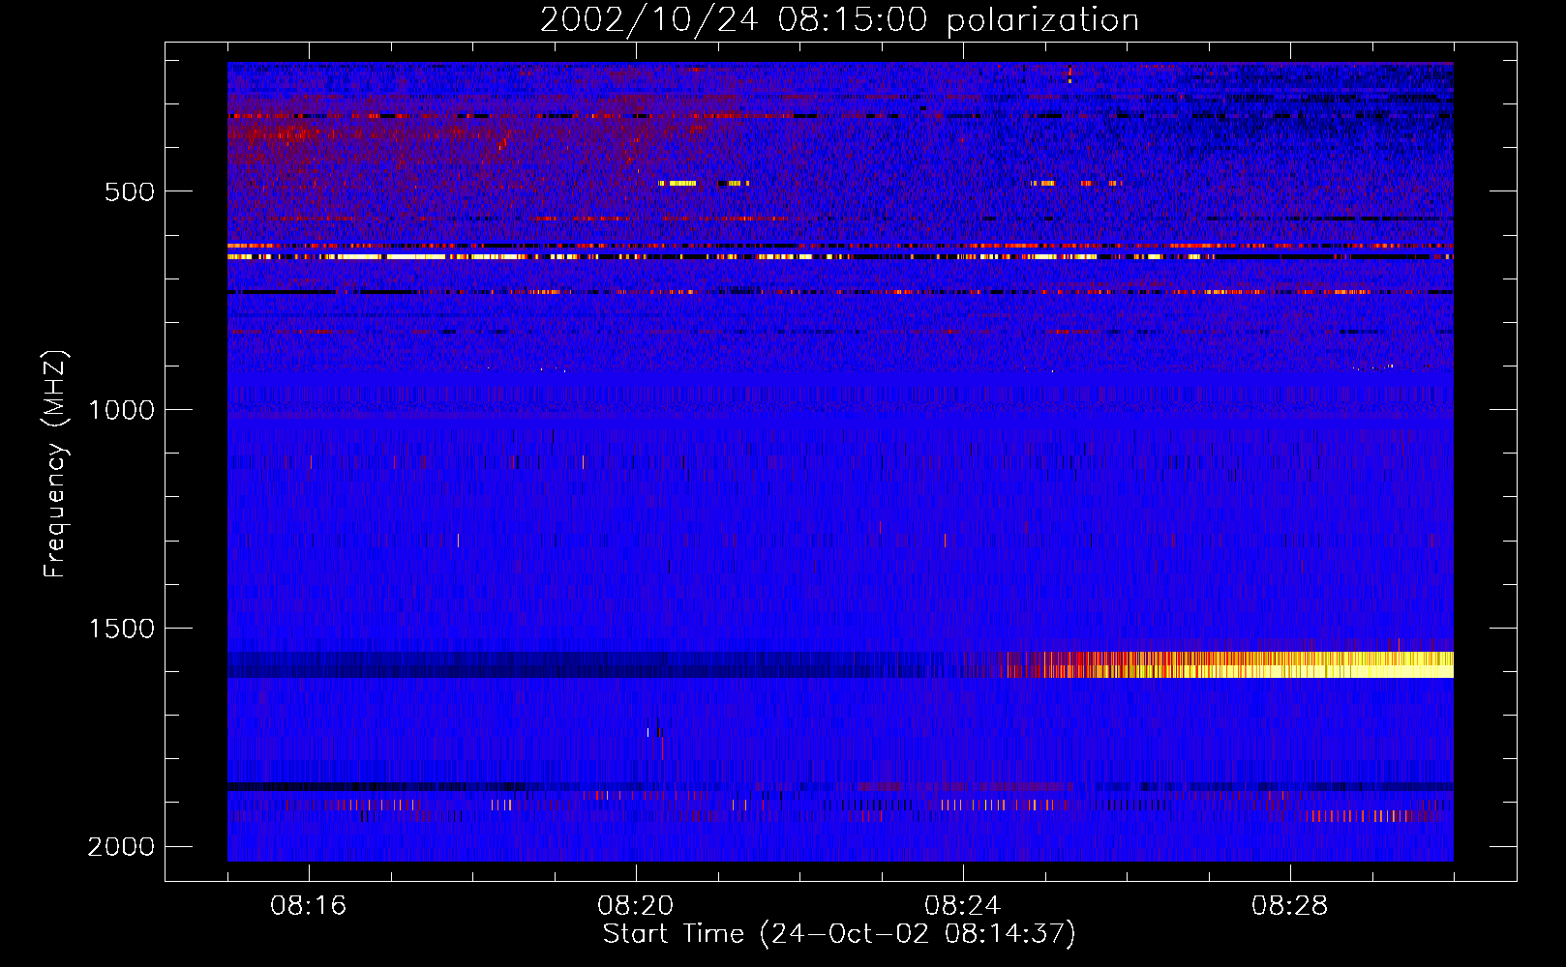Image resolution: width=1566 pixels, height=967 pixels.
Task: Click the "Frequency (MHZ)" axis title
Action: click(x=55, y=464)
